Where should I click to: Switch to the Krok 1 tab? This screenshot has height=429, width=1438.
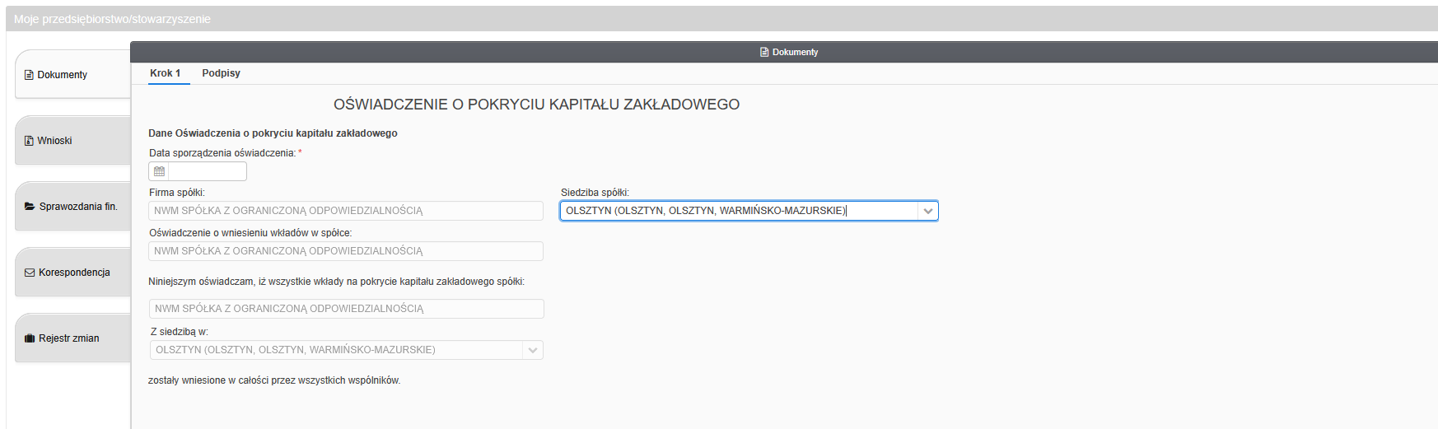click(x=165, y=73)
